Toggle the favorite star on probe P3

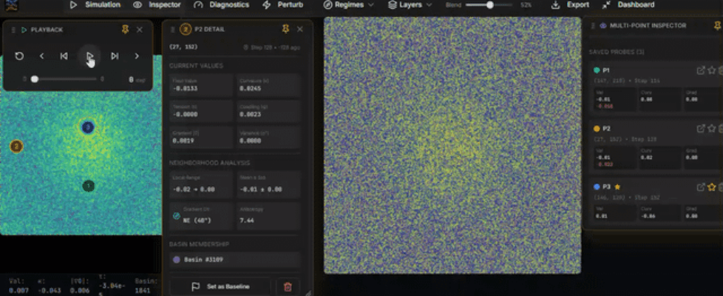tap(712, 187)
